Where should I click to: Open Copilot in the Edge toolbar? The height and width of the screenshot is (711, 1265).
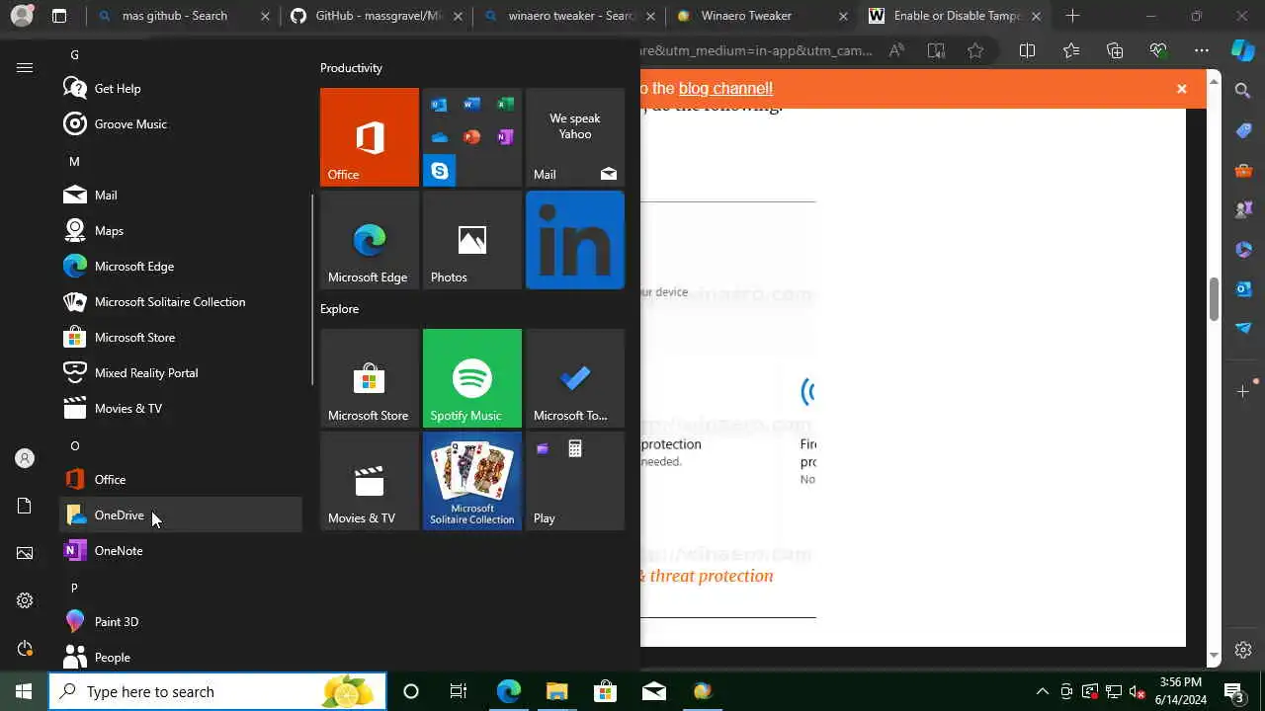pos(1243,50)
